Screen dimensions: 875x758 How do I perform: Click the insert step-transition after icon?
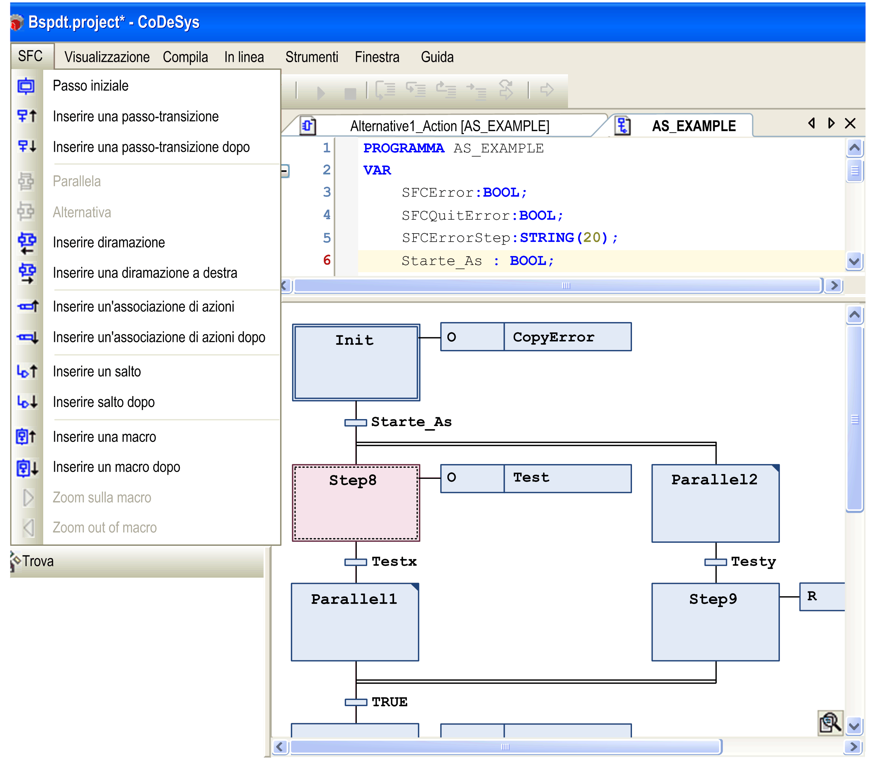coord(27,147)
